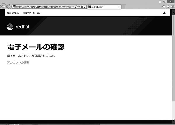Click the 電子メールの確認 heading text
The width and height of the screenshot is (175, 125).
tap(36, 47)
